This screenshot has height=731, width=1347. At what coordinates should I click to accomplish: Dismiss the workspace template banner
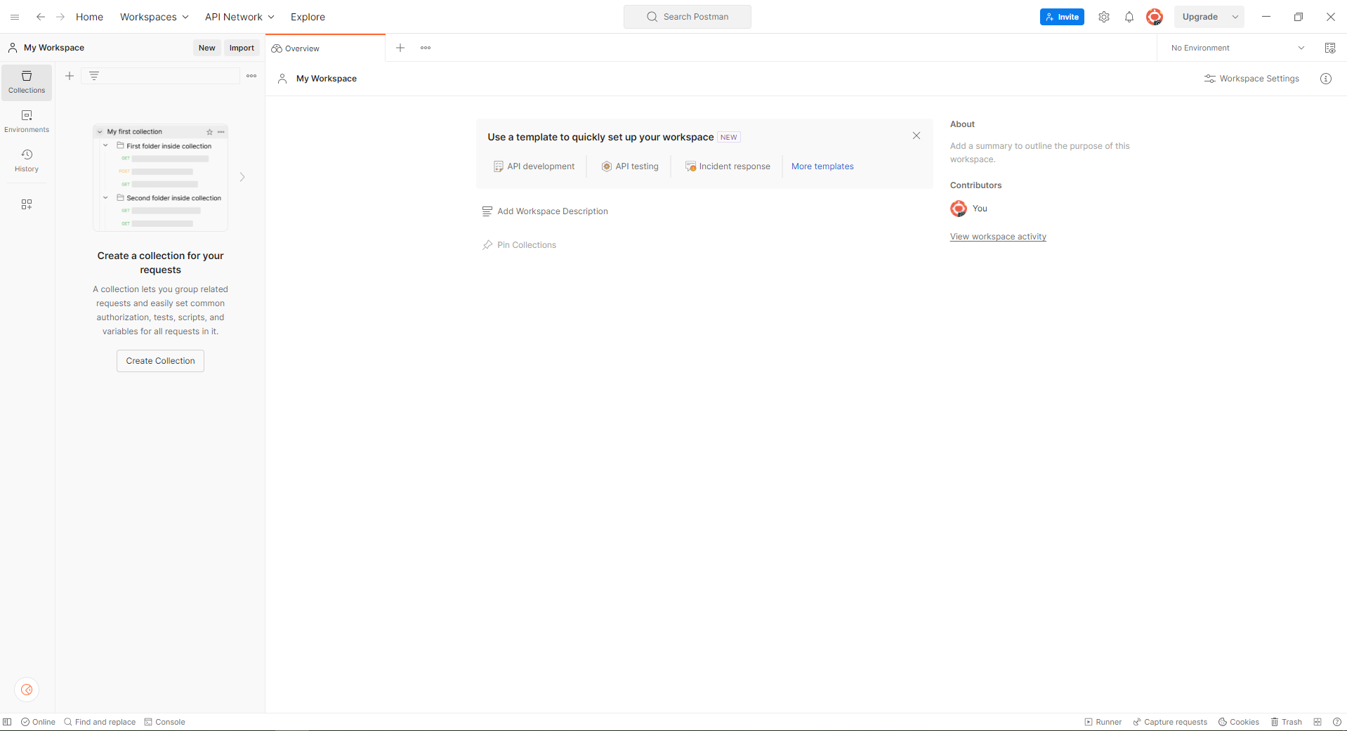(916, 136)
